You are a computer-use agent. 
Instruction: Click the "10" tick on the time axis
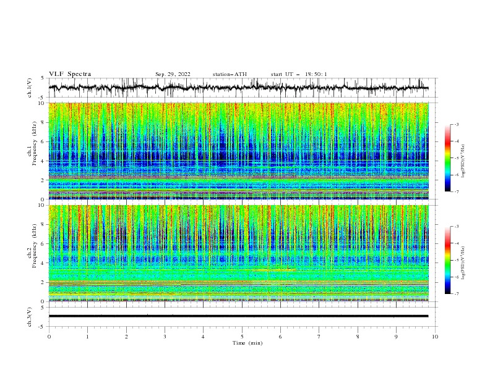click(x=435, y=337)
